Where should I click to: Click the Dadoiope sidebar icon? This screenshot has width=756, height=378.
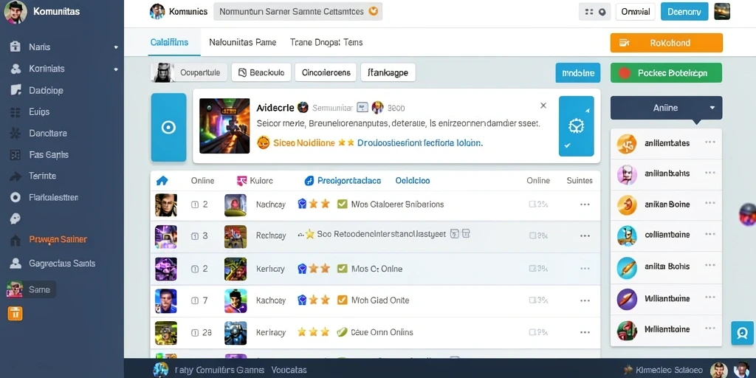pos(16,90)
